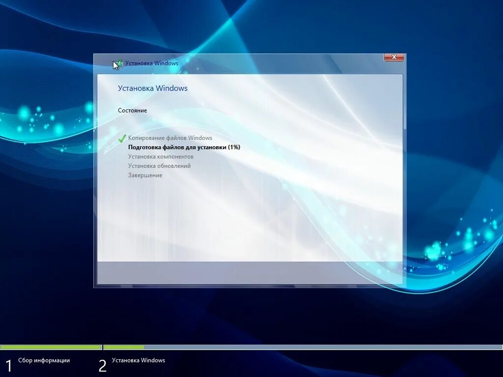Image resolution: width=503 pixels, height=377 pixels.
Task: Click 'Завершение' step
Action: pos(145,175)
